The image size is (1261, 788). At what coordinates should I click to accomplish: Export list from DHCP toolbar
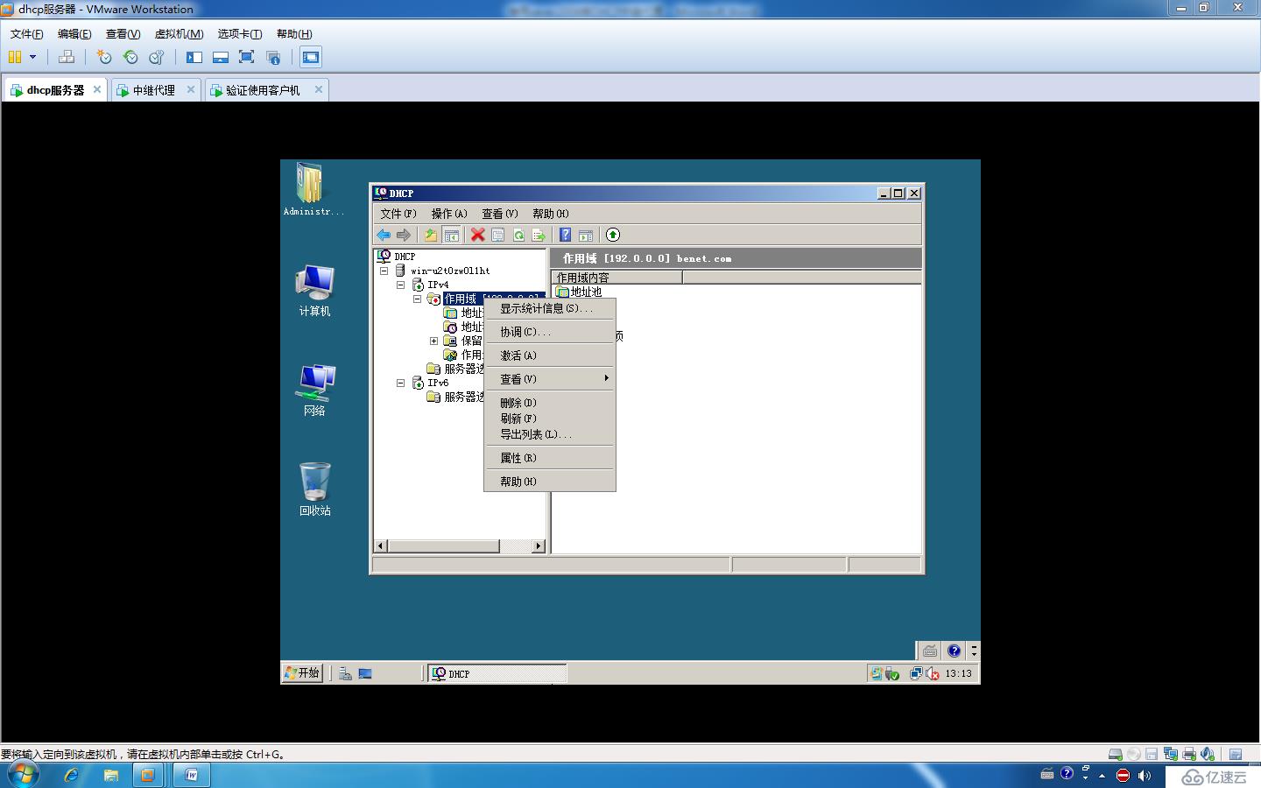click(x=539, y=235)
